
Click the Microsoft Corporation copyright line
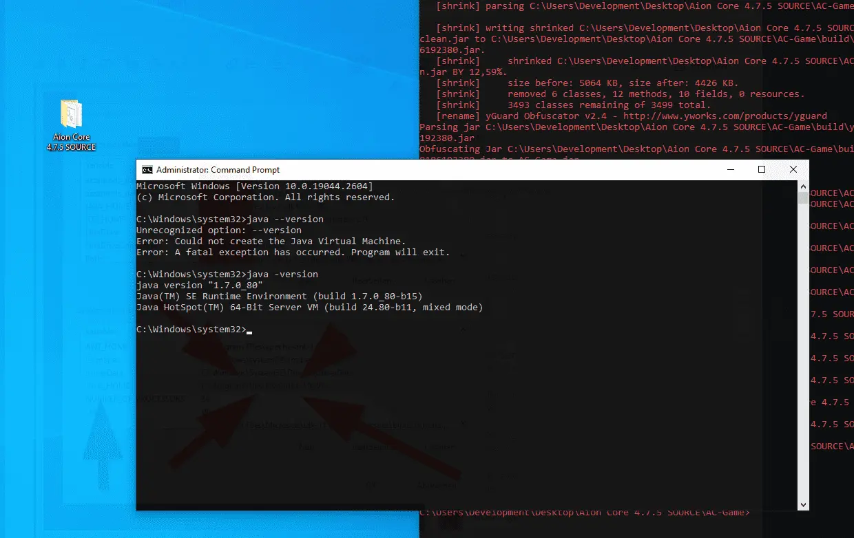coord(266,197)
